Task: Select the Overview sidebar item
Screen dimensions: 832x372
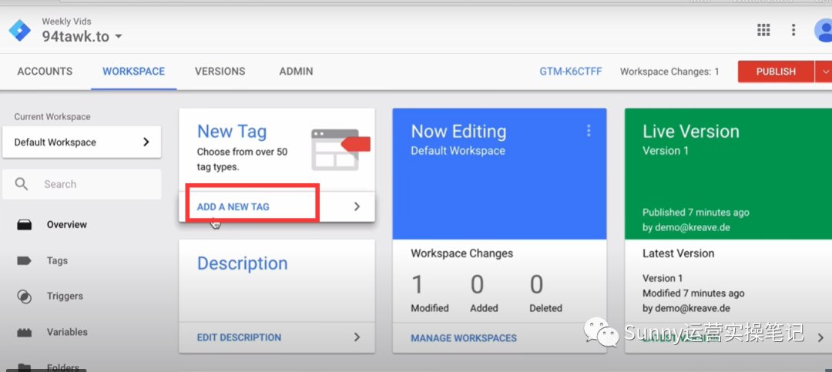Action: [x=67, y=224]
